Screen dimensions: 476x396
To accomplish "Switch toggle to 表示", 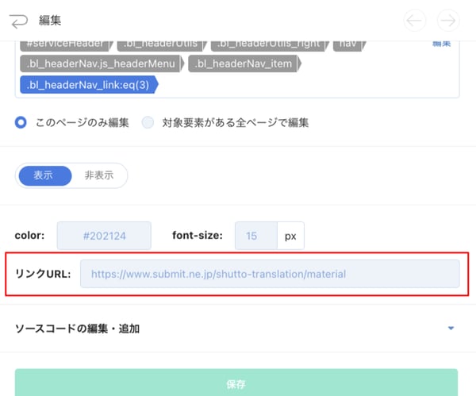I will click(45, 175).
